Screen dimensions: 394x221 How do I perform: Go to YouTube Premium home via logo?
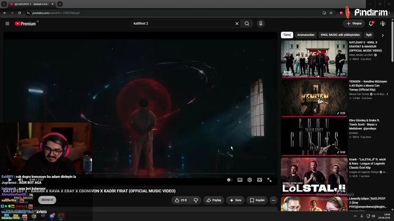click(x=26, y=24)
